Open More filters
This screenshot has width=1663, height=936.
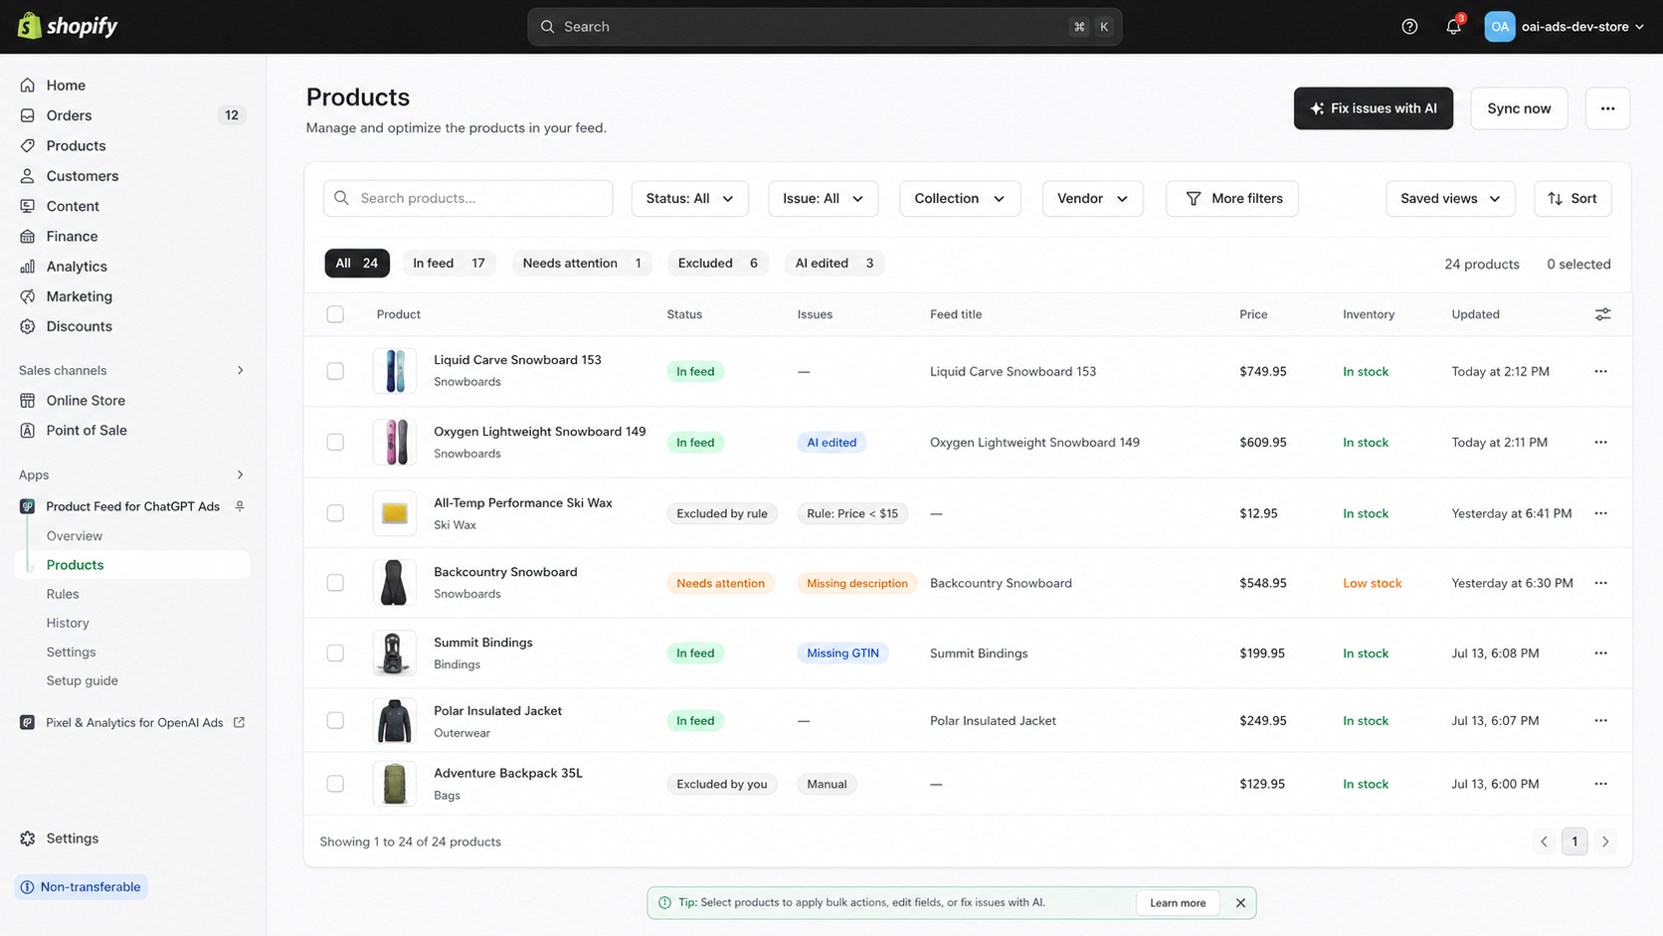pos(1231,198)
